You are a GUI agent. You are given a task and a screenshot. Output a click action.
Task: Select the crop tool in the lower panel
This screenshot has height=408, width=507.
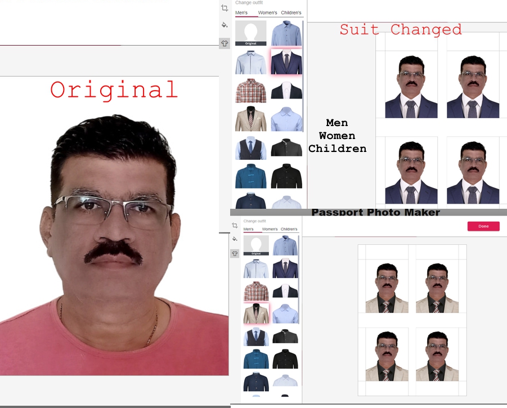(x=235, y=225)
